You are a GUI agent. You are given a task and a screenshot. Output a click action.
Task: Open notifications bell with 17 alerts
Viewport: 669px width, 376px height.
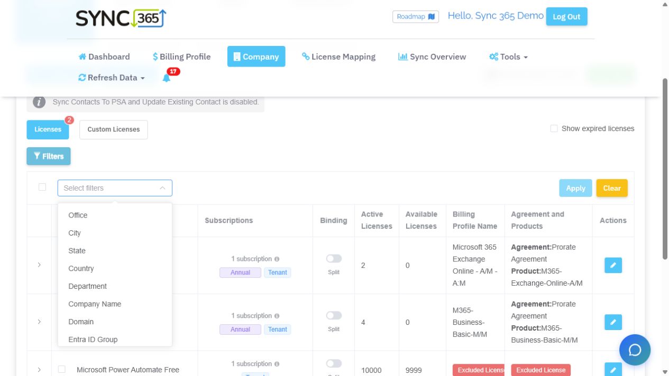click(x=167, y=78)
